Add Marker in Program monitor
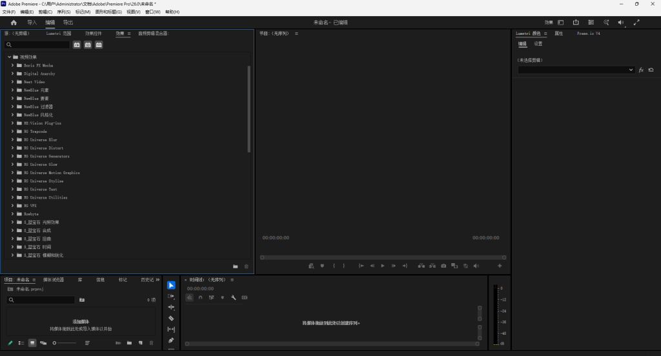 click(x=323, y=266)
